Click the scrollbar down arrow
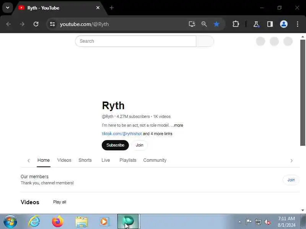 [303, 210]
